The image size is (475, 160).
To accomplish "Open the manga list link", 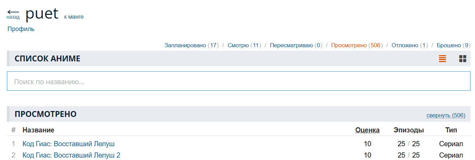I will pyautogui.click(x=74, y=17).
